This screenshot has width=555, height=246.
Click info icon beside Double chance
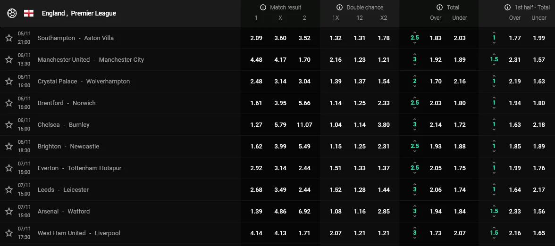point(339,8)
